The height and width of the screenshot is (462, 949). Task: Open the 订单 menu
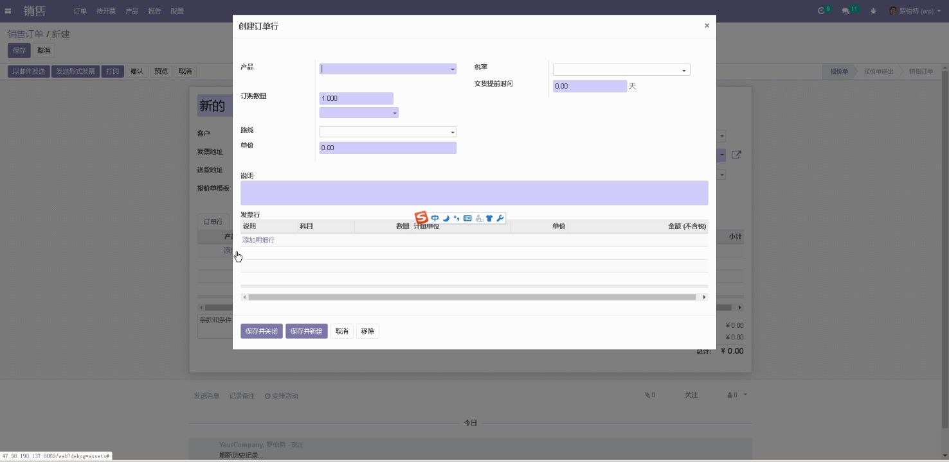click(80, 11)
